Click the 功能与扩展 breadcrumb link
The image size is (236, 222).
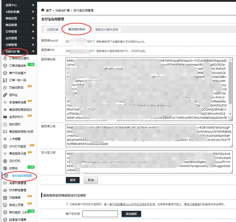click(x=63, y=10)
